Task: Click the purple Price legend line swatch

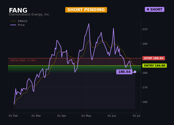Action: 13,25
